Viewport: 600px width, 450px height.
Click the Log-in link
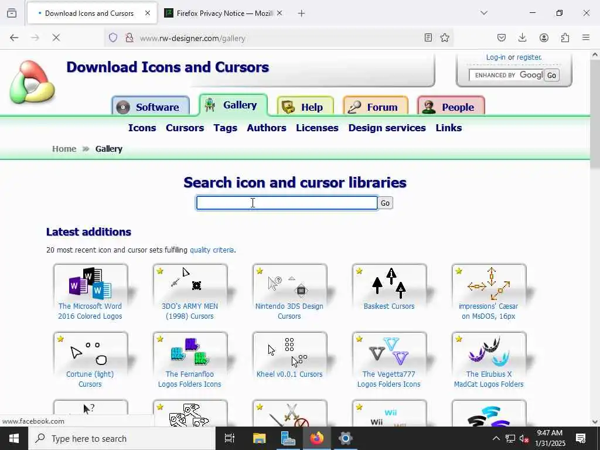tap(496, 57)
